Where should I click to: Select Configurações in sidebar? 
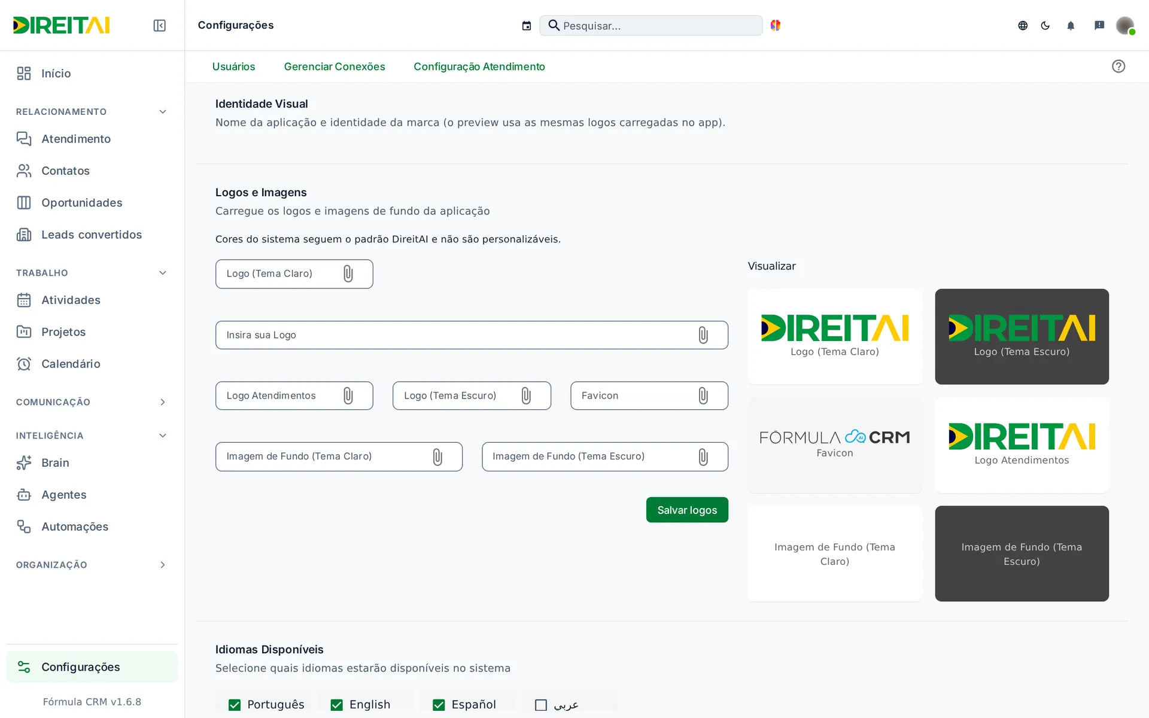(x=92, y=667)
